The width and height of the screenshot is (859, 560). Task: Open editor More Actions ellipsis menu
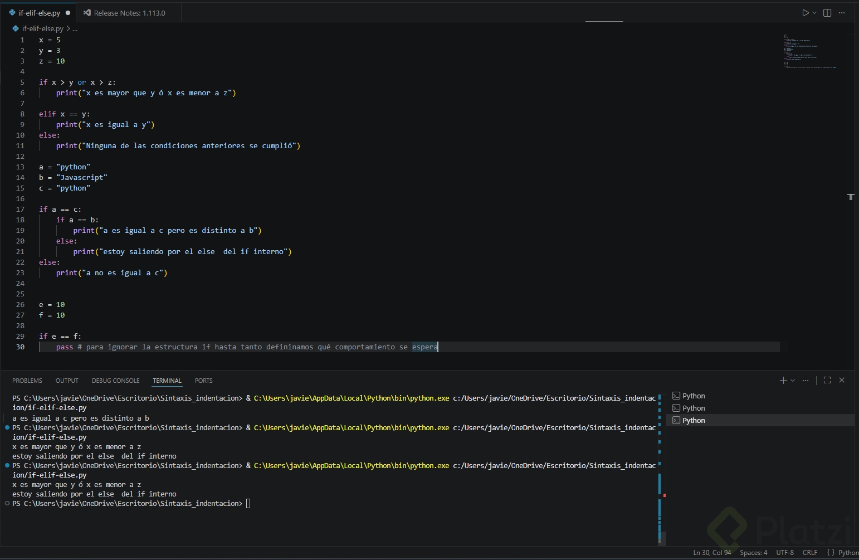point(842,13)
